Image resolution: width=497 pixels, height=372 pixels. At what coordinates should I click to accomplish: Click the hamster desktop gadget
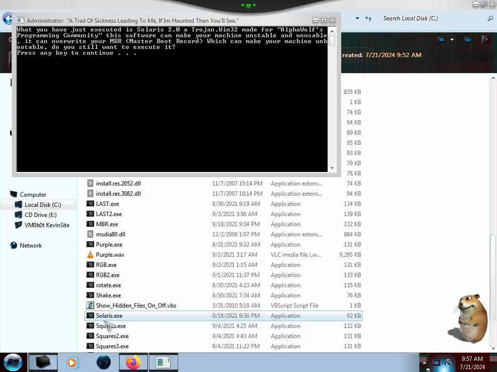coord(469,318)
